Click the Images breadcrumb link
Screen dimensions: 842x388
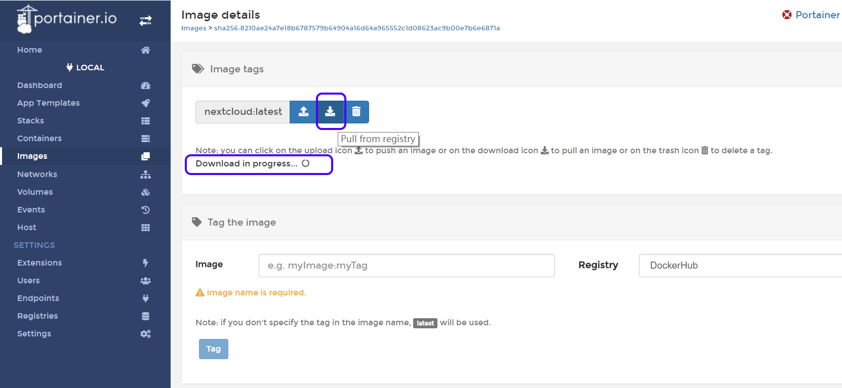[x=193, y=28]
